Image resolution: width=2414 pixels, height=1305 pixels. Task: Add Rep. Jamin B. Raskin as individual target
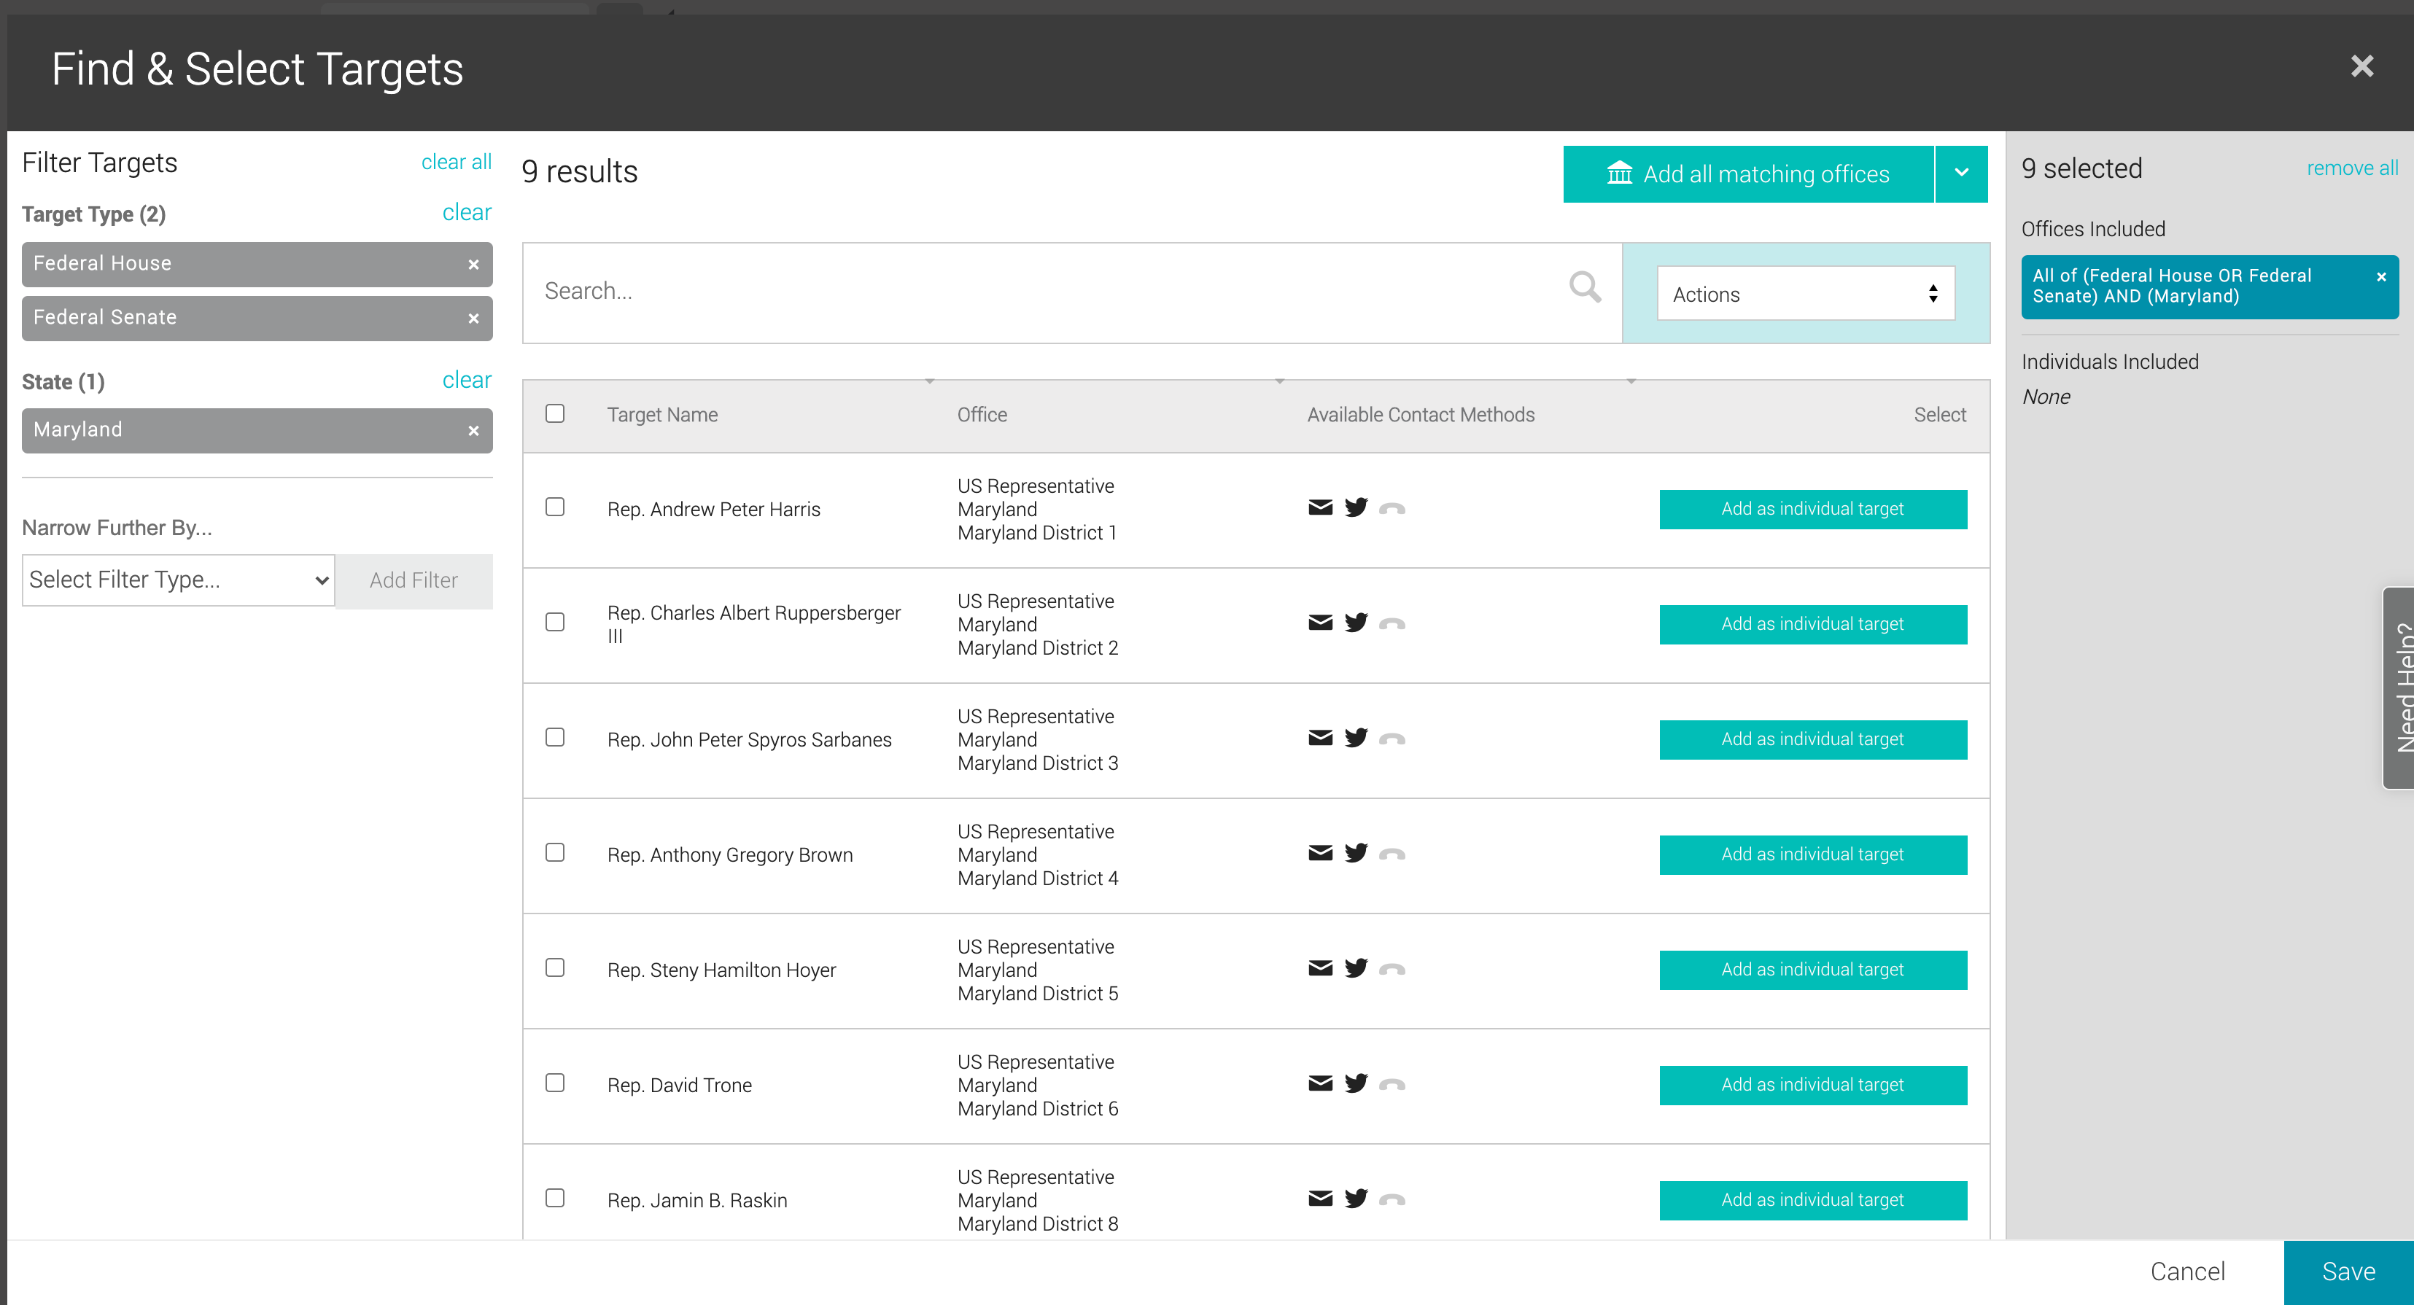click(1812, 1200)
